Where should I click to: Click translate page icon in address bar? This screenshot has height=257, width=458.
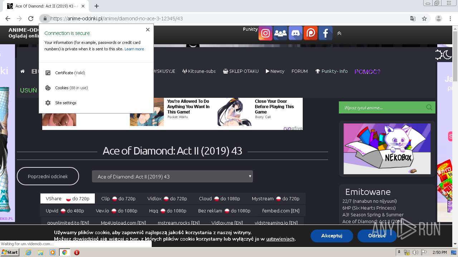[413, 19]
